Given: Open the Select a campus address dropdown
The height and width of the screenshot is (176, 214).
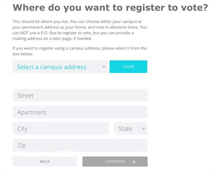Looking at the screenshot, I should (60, 67).
